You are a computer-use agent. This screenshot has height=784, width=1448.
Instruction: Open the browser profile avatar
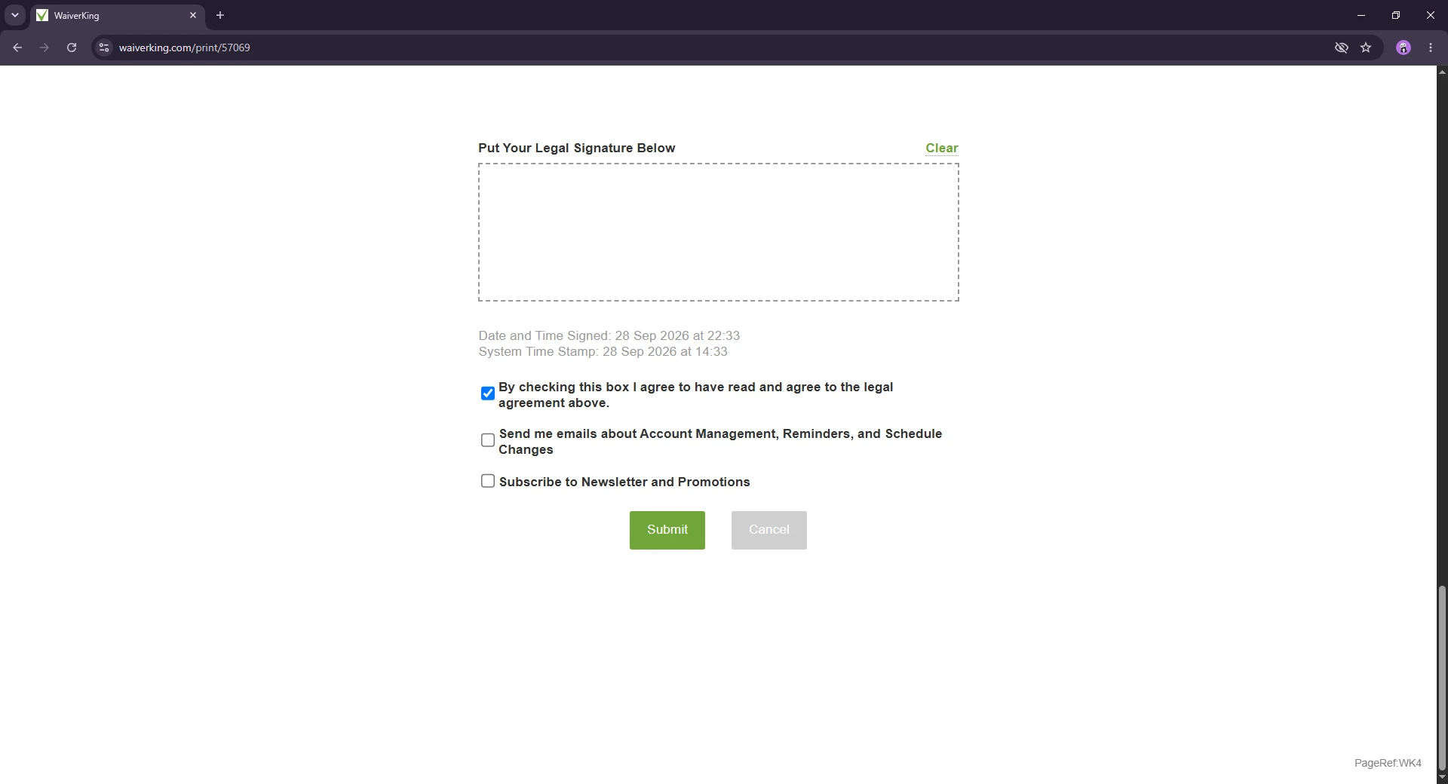coord(1404,47)
